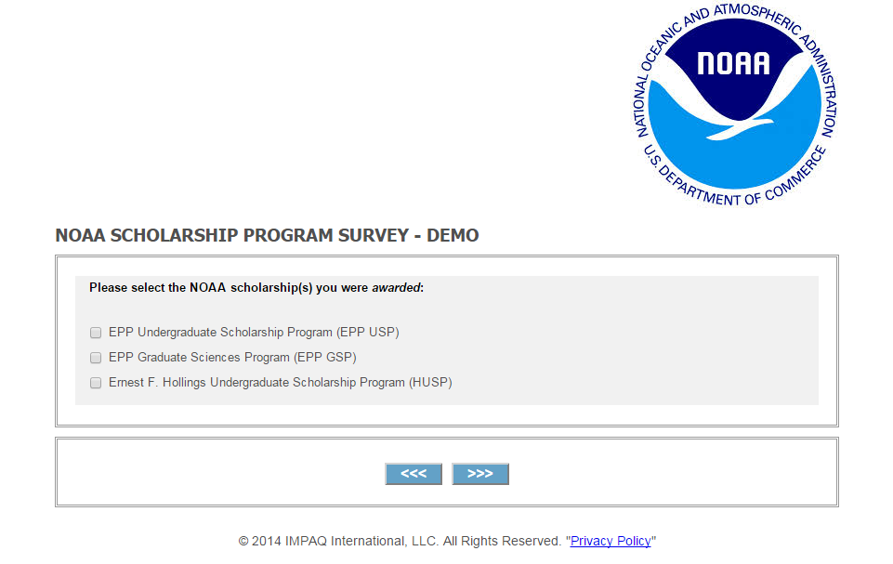893x564 pixels.
Task: Click the 'EPP Graduate Sciences Program (EPP GSP)' label
Action: tap(232, 357)
